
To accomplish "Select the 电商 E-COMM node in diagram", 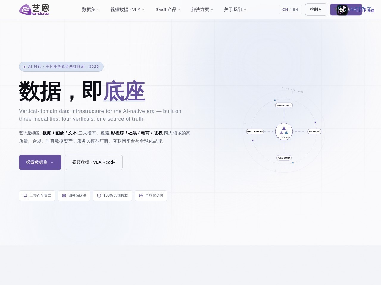I will pyautogui.click(x=284, y=158).
